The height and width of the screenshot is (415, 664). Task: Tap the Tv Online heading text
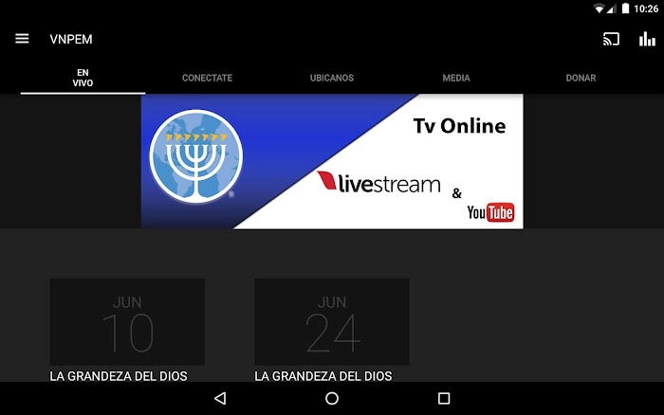459,126
